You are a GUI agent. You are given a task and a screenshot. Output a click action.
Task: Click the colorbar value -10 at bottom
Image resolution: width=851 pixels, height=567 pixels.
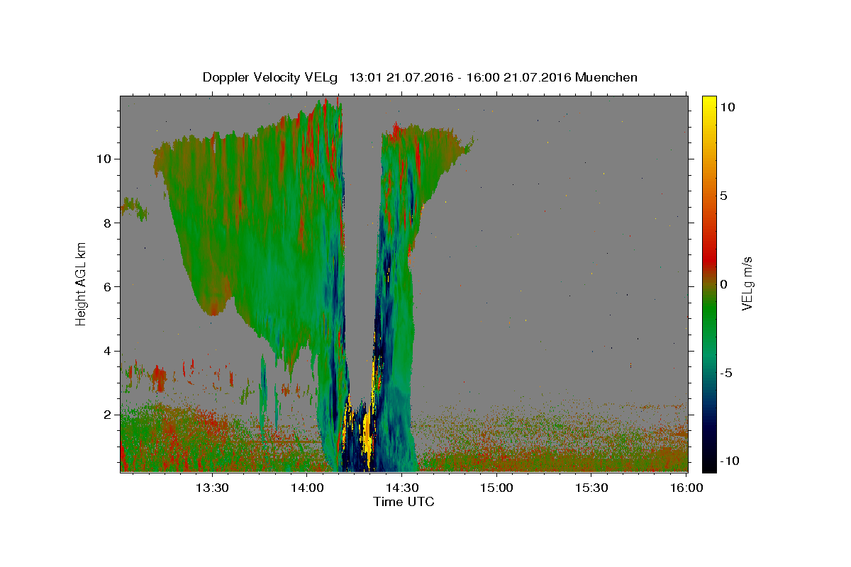(728, 461)
